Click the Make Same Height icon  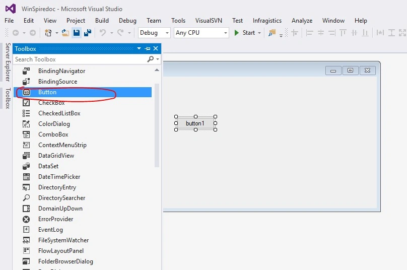(391, 33)
